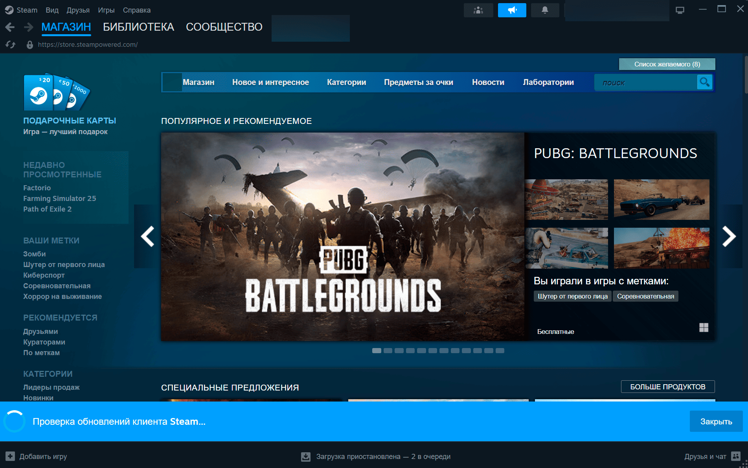748x468 pixels.
Task: Open the Друзья menu
Action: tap(78, 10)
